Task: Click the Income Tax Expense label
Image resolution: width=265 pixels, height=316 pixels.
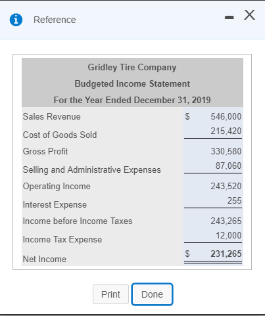Action: coord(62,240)
